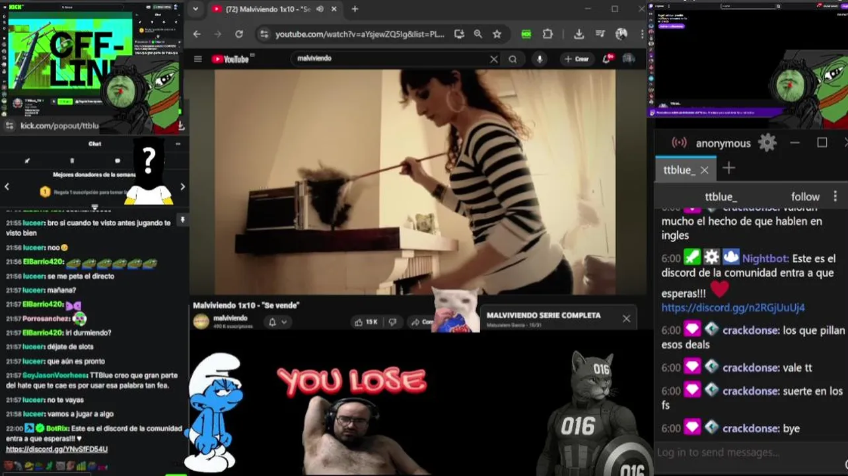Reload the YouTube page
The width and height of the screenshot is (848, 476).
click(x=239, y=34)
